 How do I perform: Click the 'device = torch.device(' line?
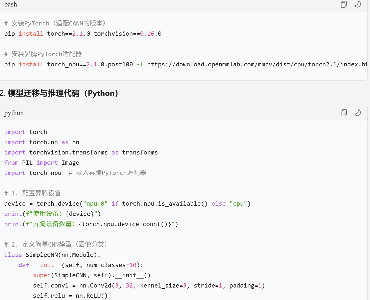pos(127,204)
